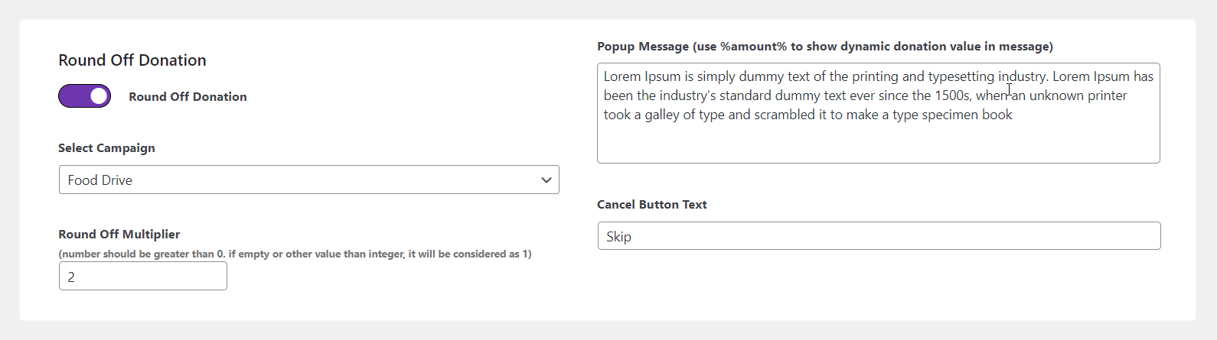Click the chevron arrow of the campaign dropdown
The width and height of the screenshot is (1217, 340).
(547, 180)
